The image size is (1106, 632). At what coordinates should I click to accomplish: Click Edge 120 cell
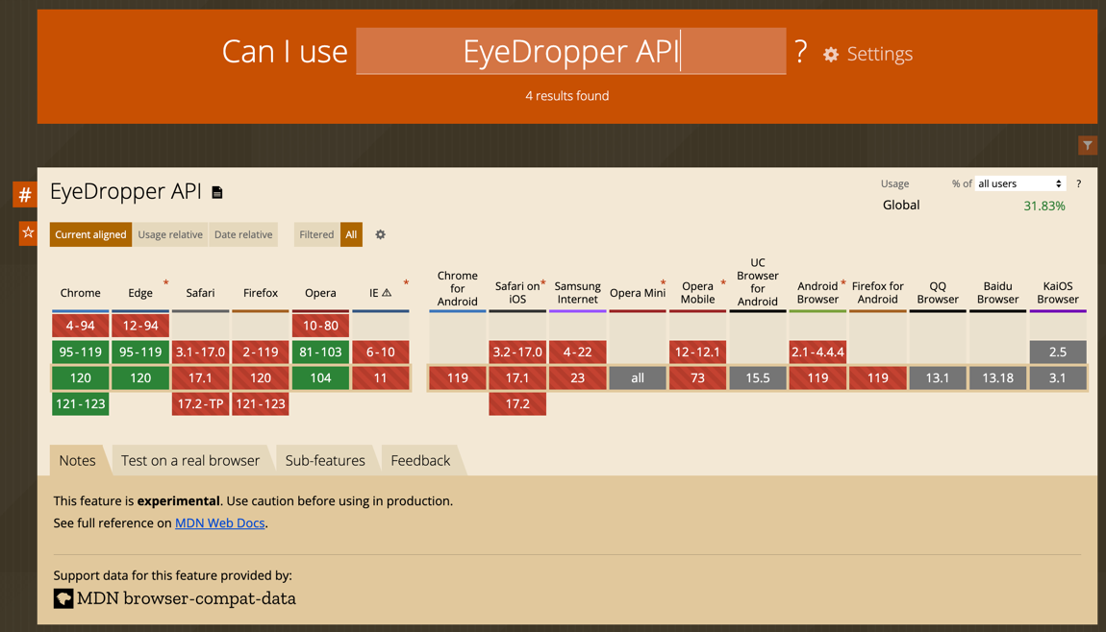point(140,377)
